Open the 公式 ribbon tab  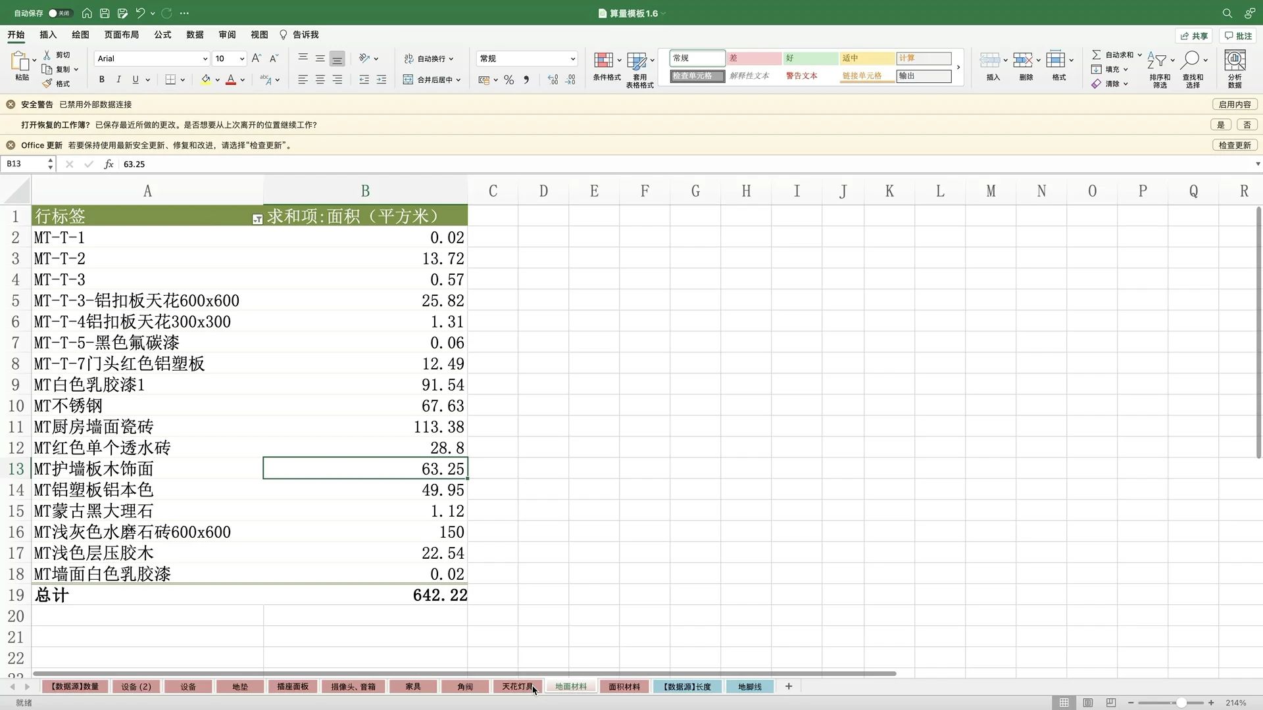pos(162,35)
